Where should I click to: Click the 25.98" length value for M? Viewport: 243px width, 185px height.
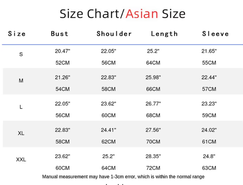pyautogui.click(x=153, y=77)
